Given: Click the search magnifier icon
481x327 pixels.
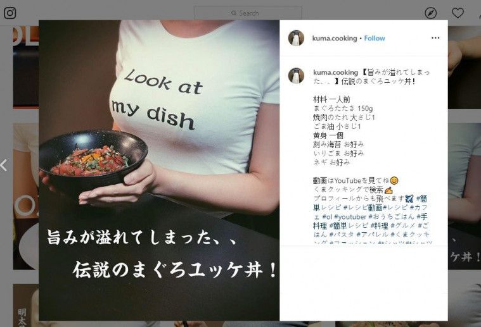Looking at the screenshot, I should tap(234, 13).
